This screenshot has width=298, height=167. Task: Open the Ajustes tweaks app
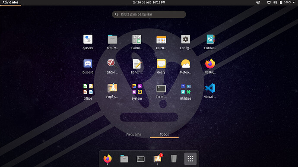pyautogui.click(x=88, y=40)
